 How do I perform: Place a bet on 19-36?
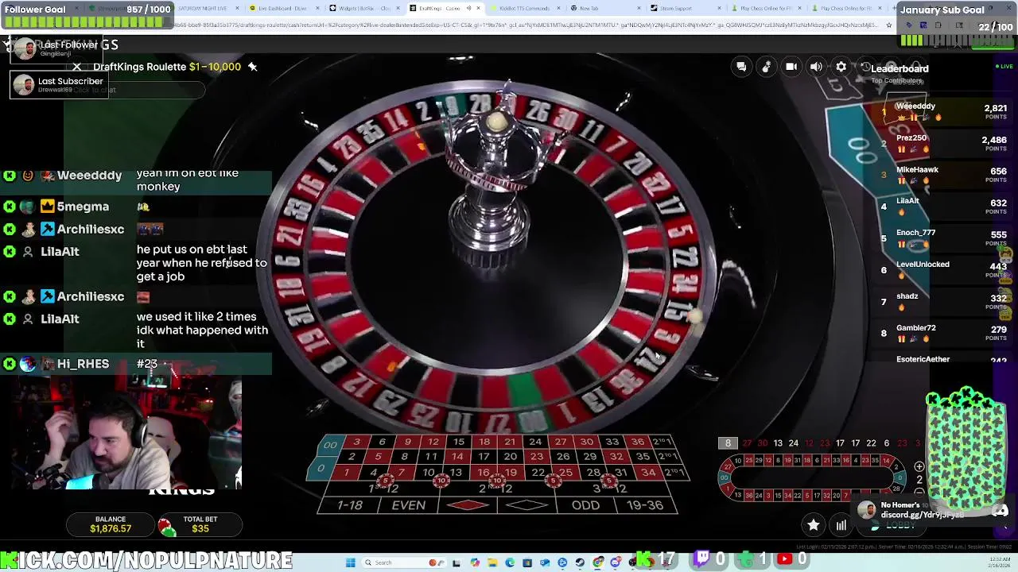[645, 505]
